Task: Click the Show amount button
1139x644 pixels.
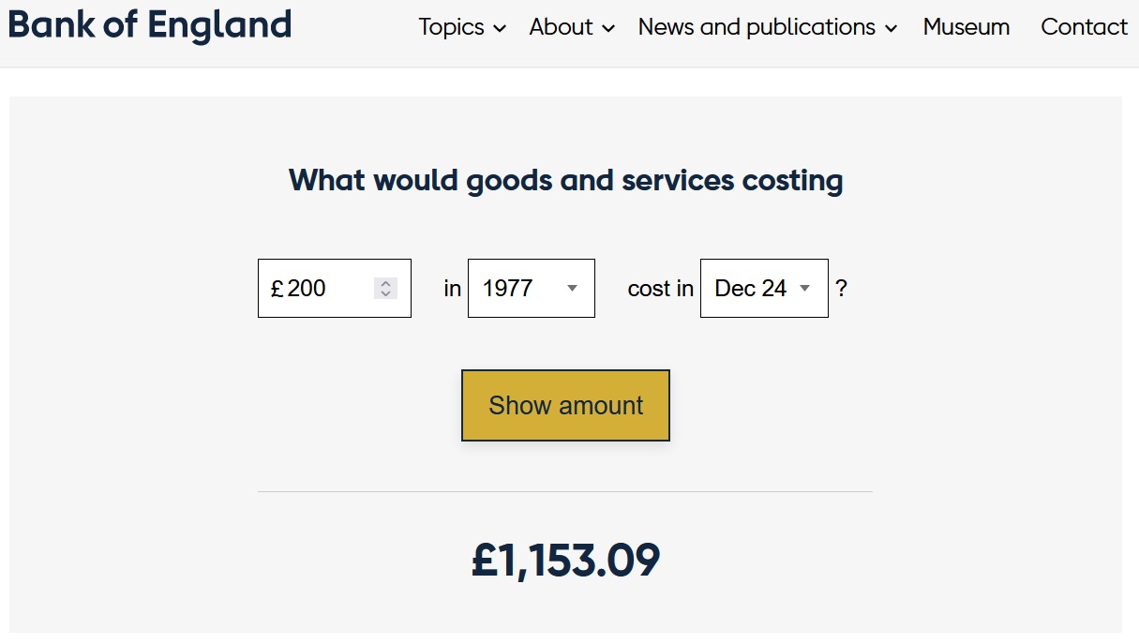Action: coord(565,405)
